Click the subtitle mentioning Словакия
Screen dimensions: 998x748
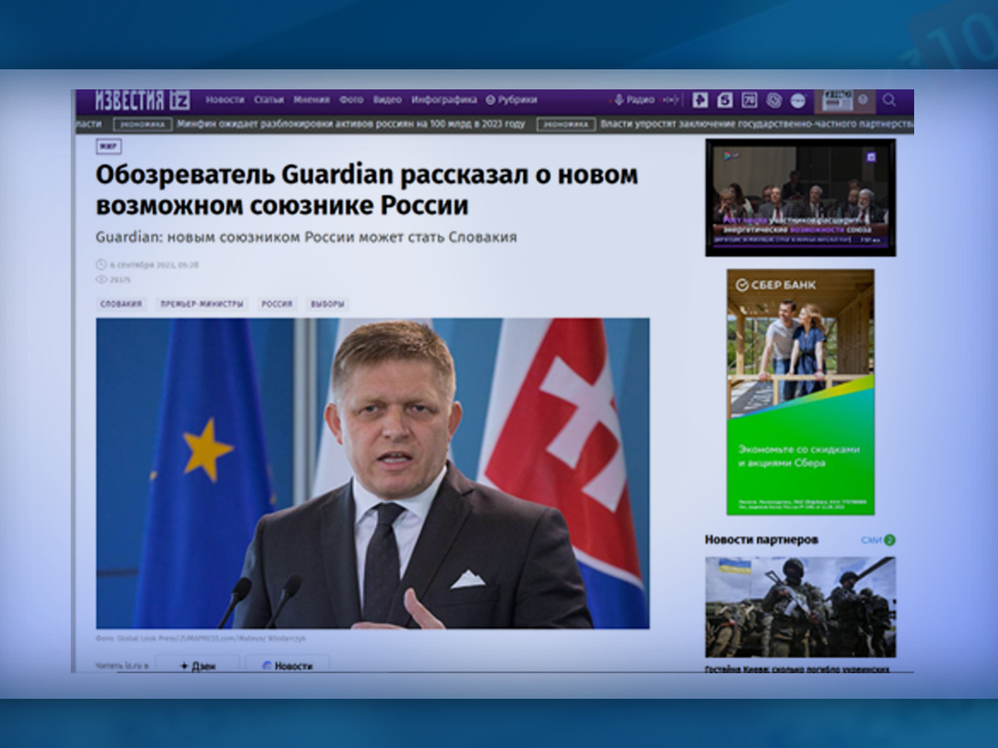click(306, 238)
